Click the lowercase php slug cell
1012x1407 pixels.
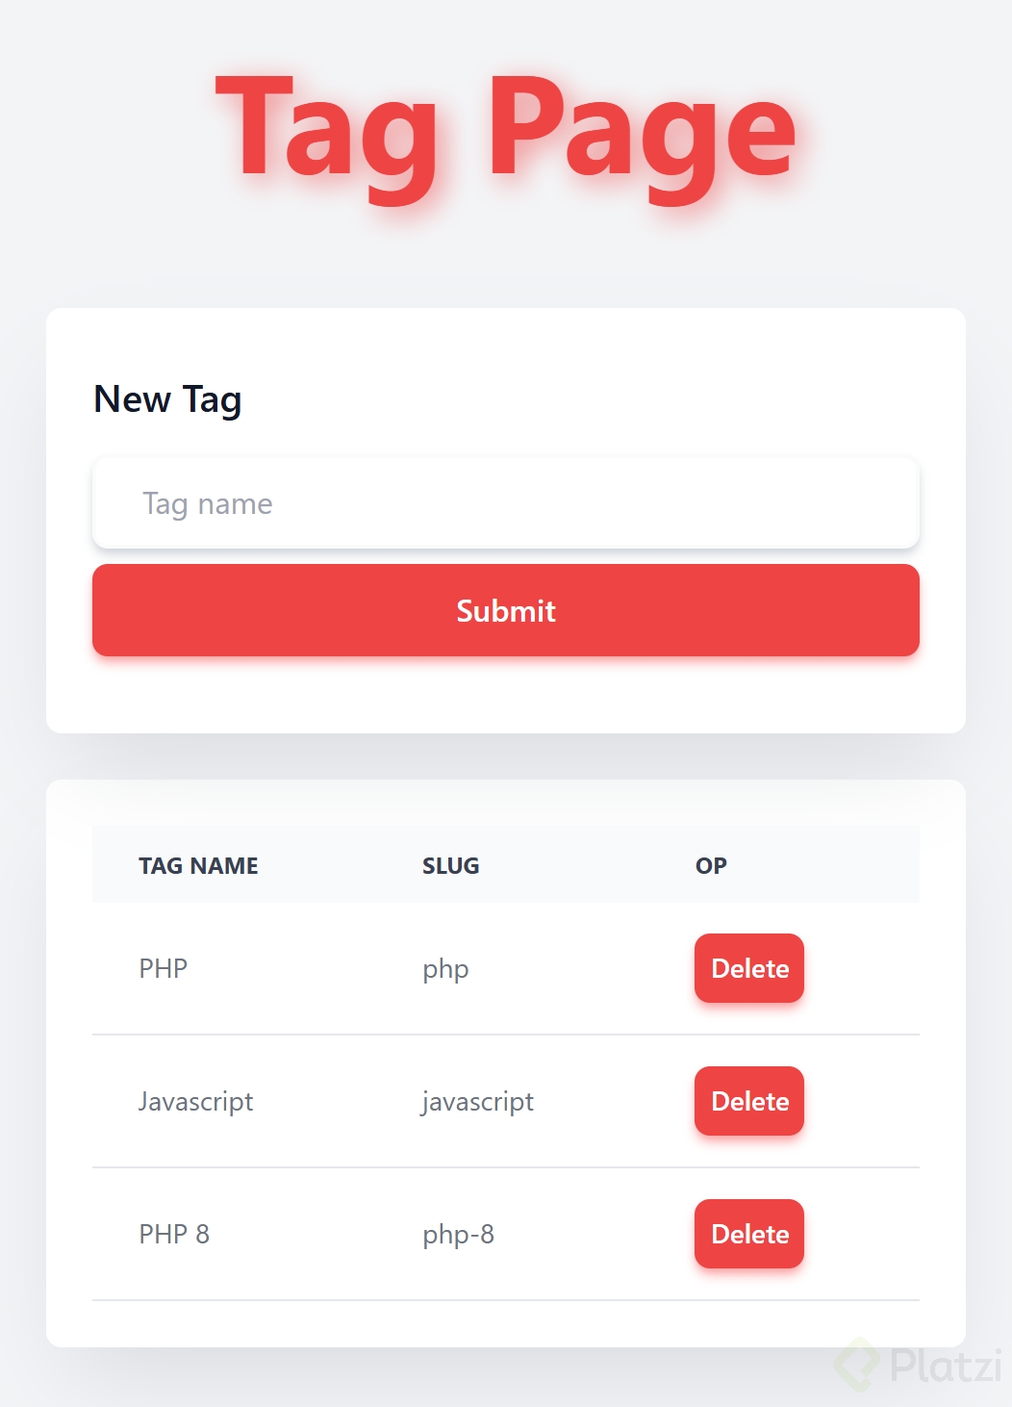click(445, 968)
